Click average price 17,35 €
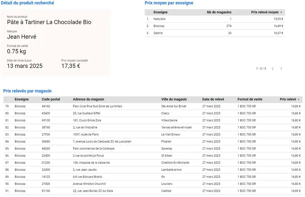This screenshot has width=305, height=197. (71, 66)
